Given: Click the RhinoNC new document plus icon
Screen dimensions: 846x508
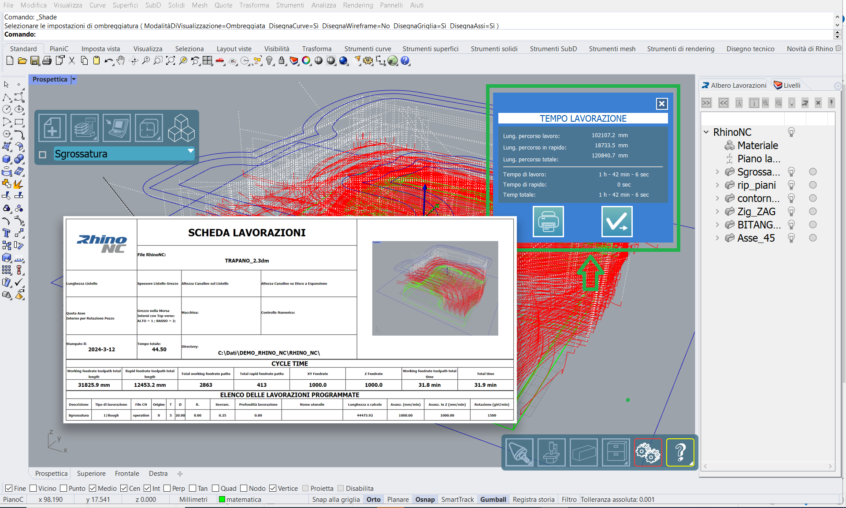Looking at the screenshot, I should pyautogui.click(x=52, y=128).
